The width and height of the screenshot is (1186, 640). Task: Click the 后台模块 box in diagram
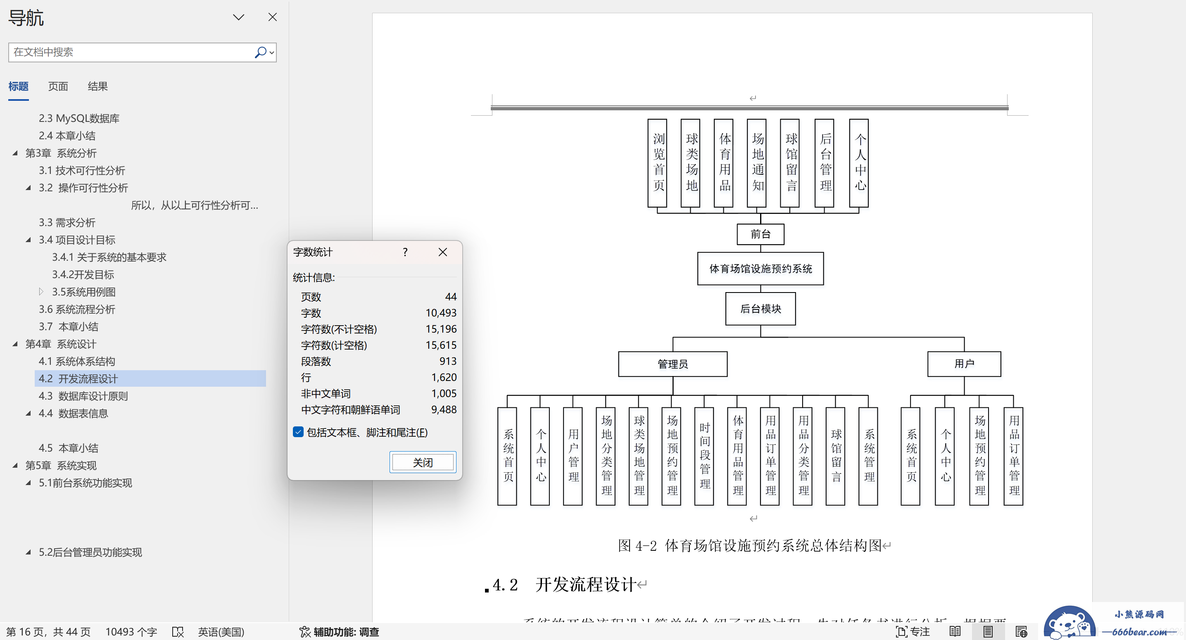pos(761,309)
